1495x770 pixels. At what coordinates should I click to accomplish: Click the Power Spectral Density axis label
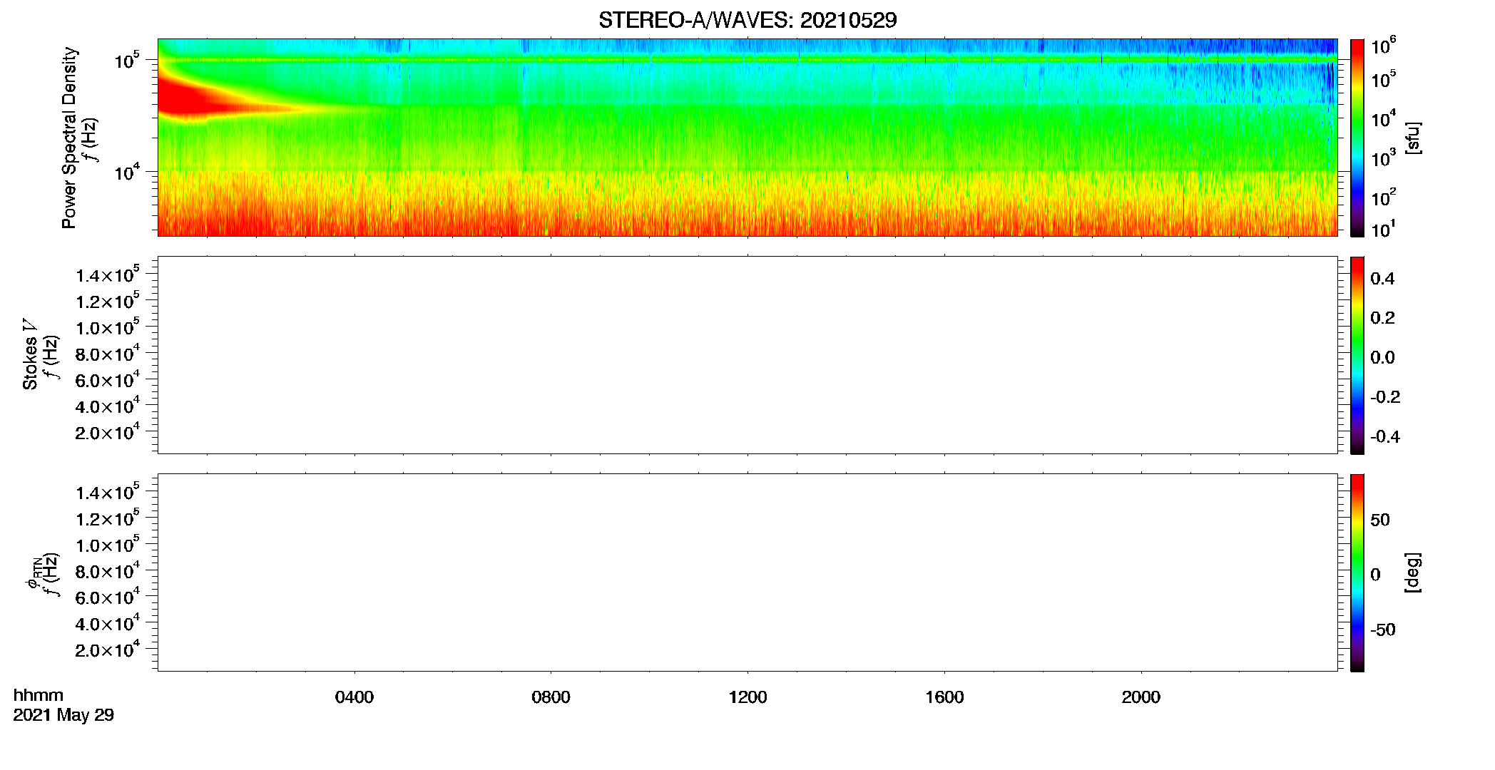pos(69,138)
